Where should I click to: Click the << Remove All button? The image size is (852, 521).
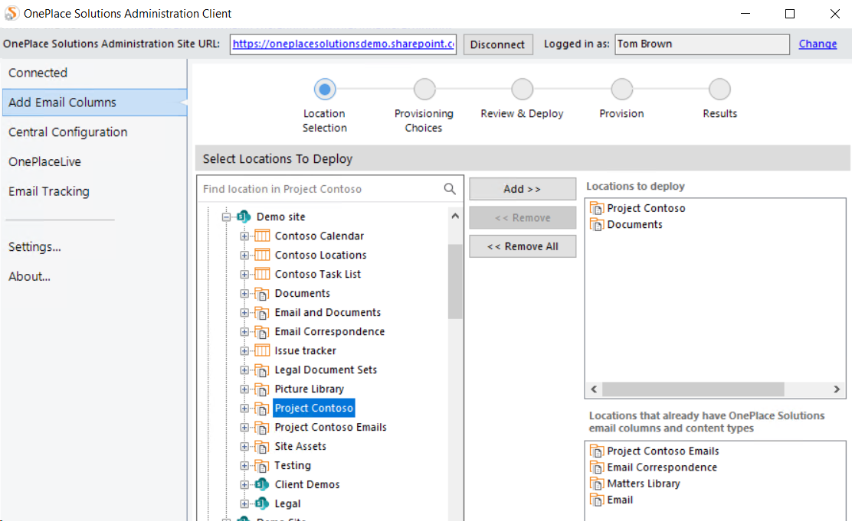[523, 246]
